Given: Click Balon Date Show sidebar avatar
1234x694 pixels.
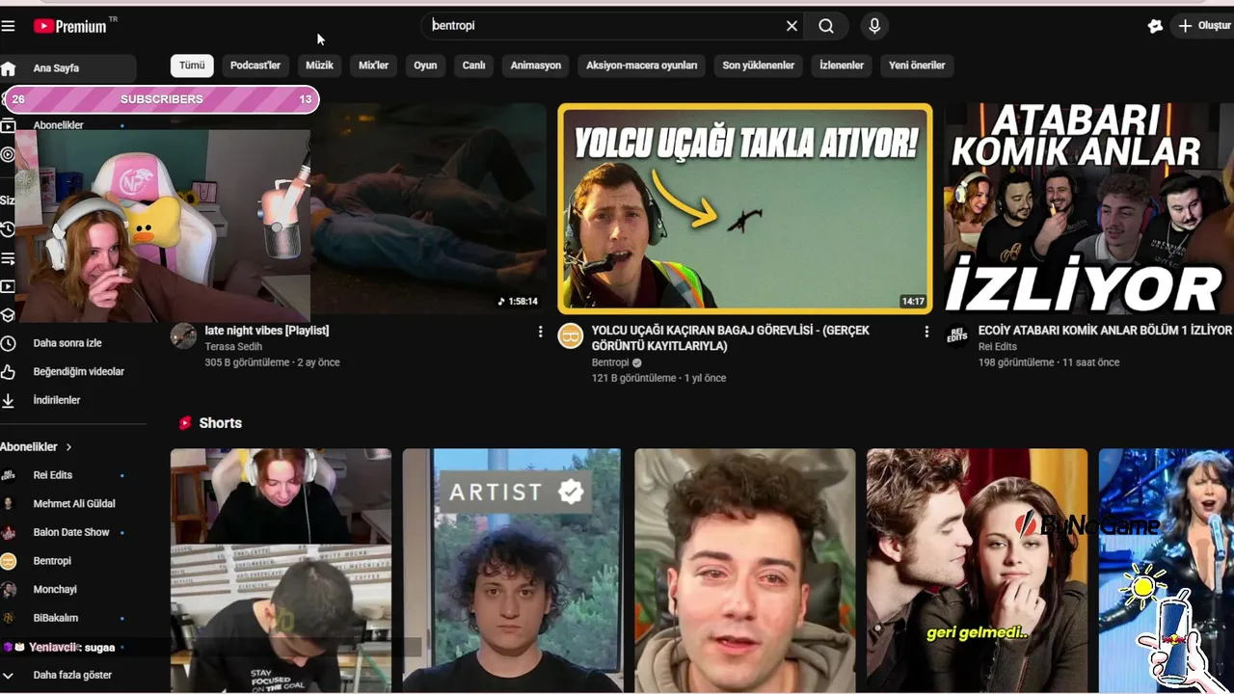Looking at the screenshot, I should 9,532.
